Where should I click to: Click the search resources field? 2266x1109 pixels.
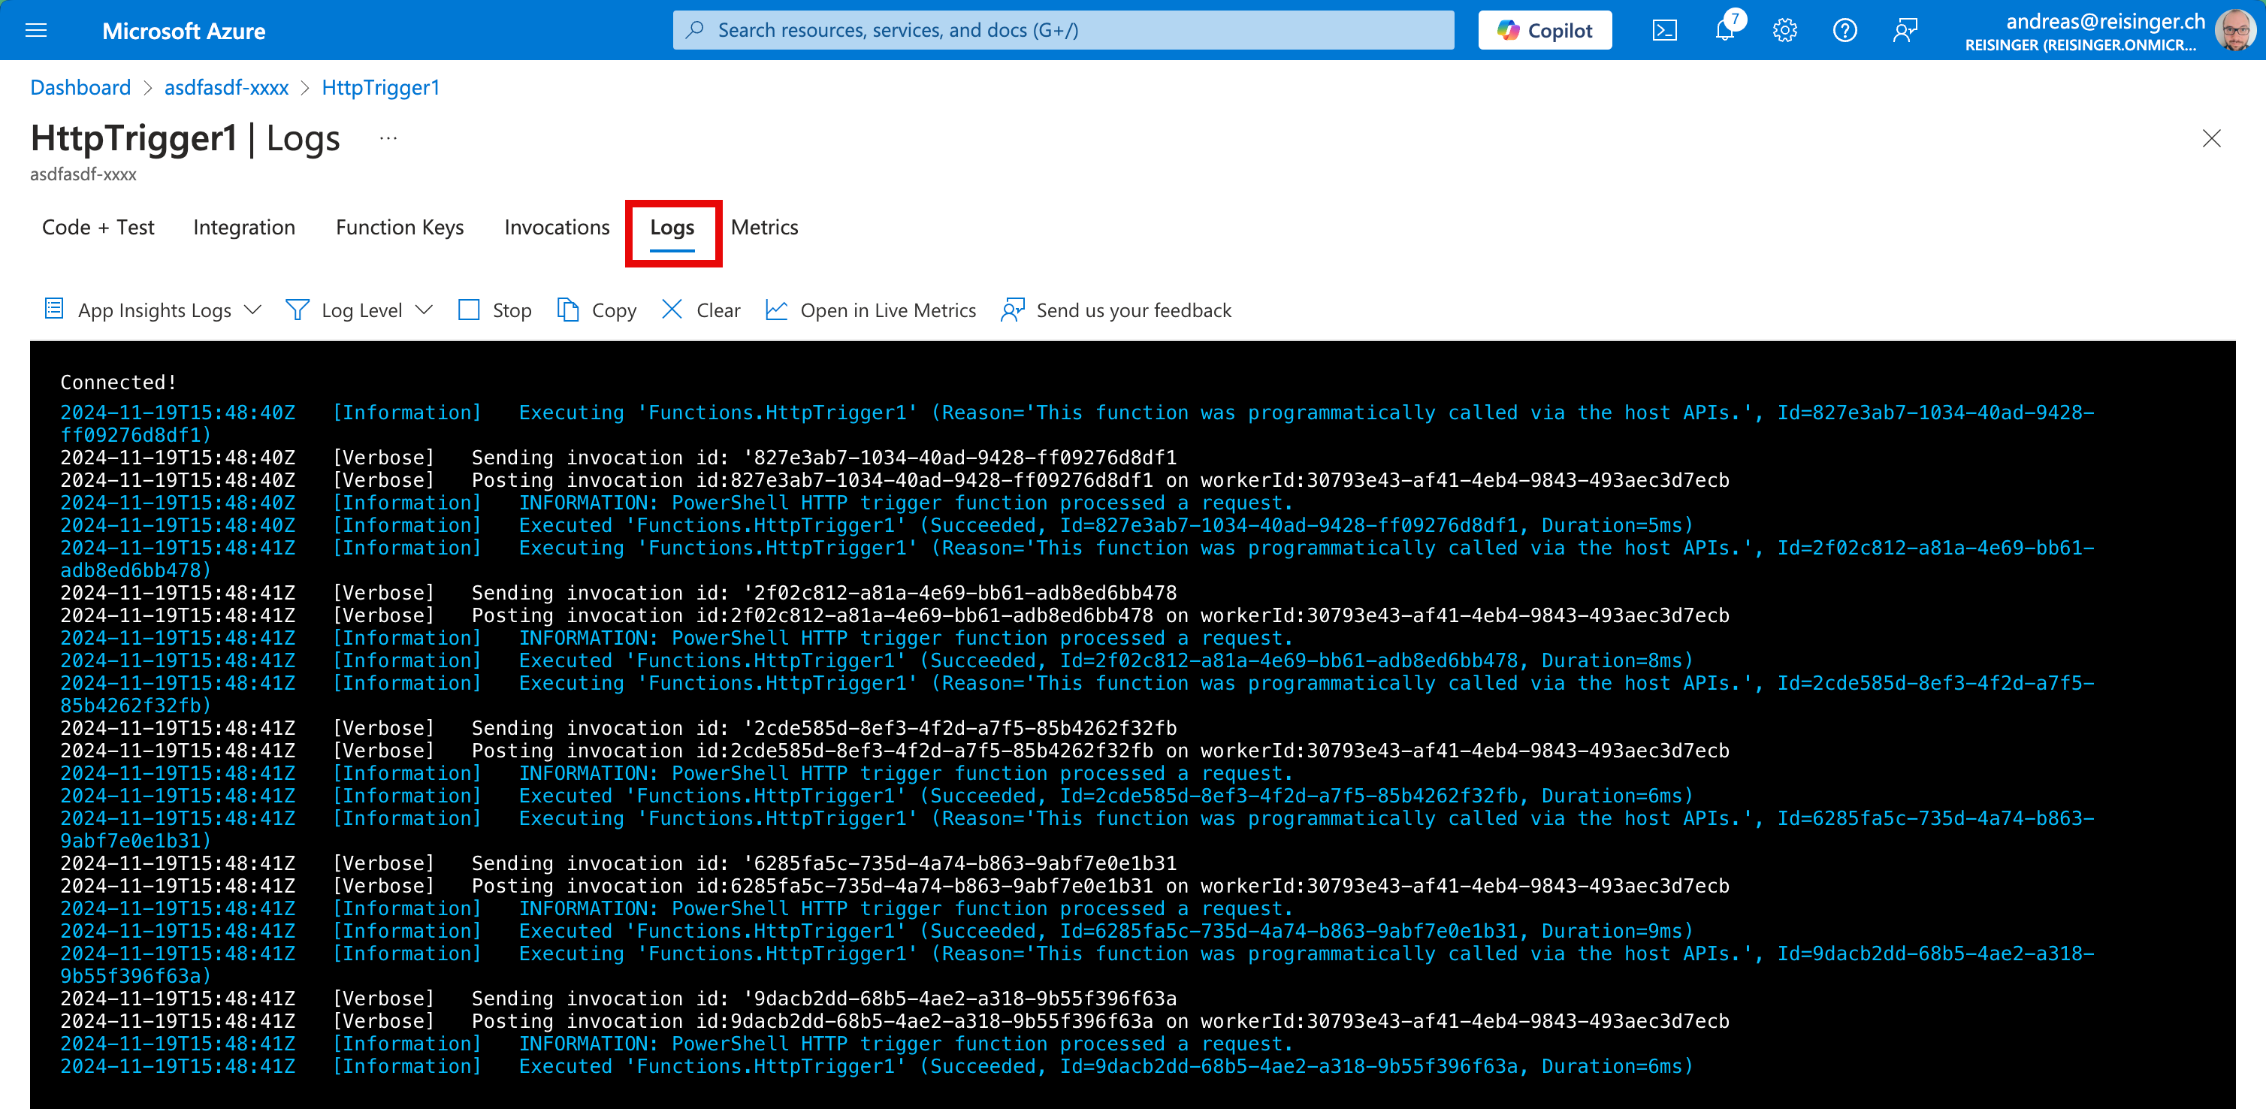coord(1062,31)
